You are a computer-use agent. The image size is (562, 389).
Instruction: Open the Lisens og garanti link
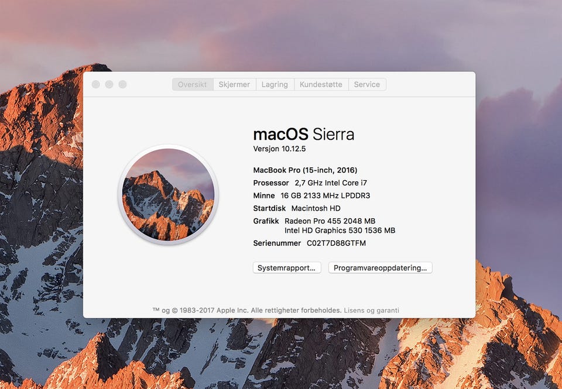pos(371,311)
